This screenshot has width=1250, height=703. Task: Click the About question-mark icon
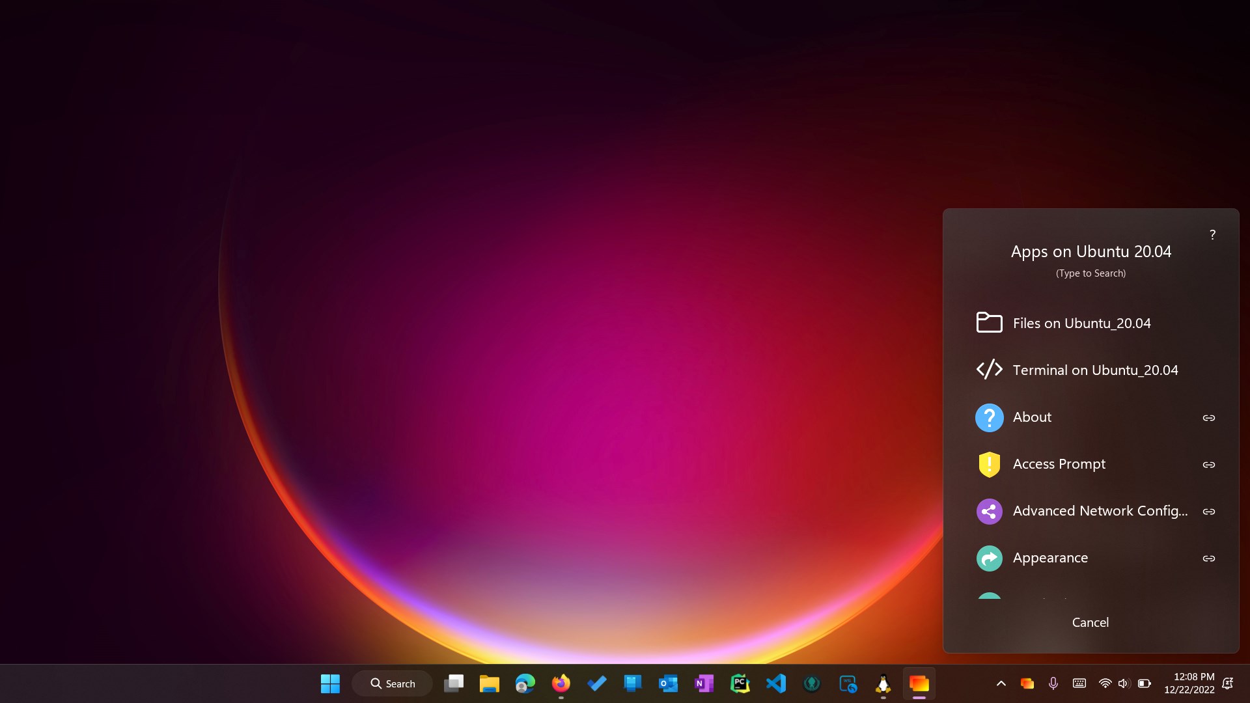989,417
